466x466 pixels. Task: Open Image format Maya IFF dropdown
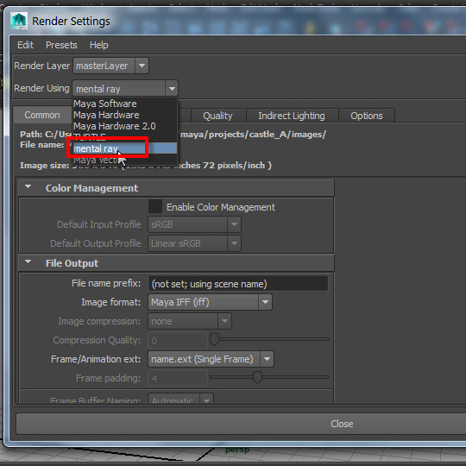point(210,302)
